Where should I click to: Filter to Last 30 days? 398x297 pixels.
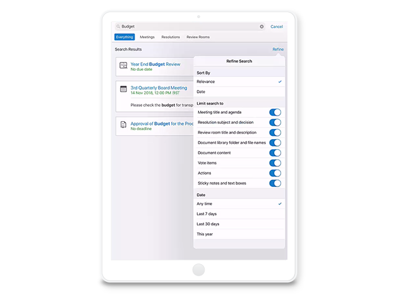coord(239,224)
